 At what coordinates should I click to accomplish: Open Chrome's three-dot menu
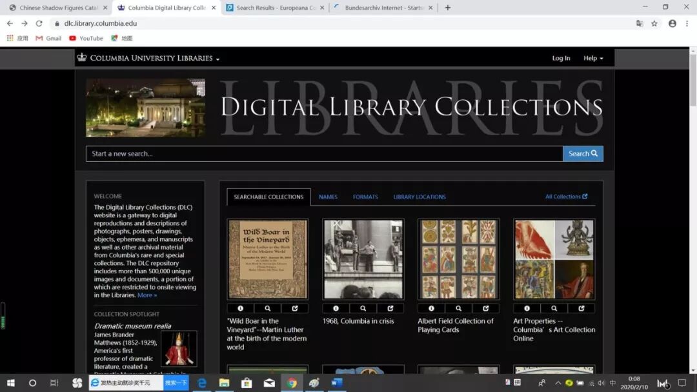pos(687,23)
